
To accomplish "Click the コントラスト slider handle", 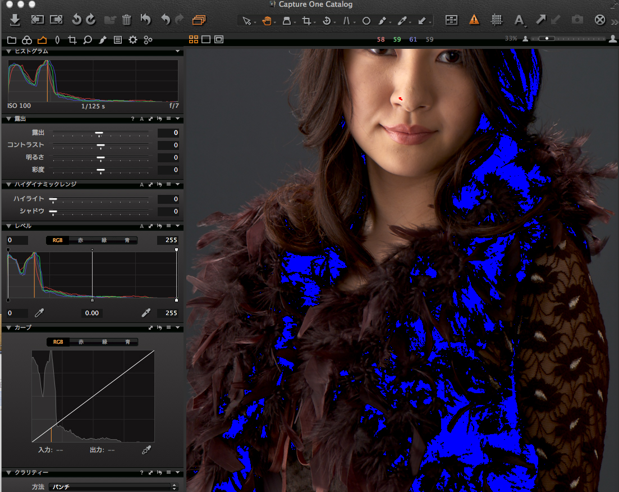I will [101, 145].
